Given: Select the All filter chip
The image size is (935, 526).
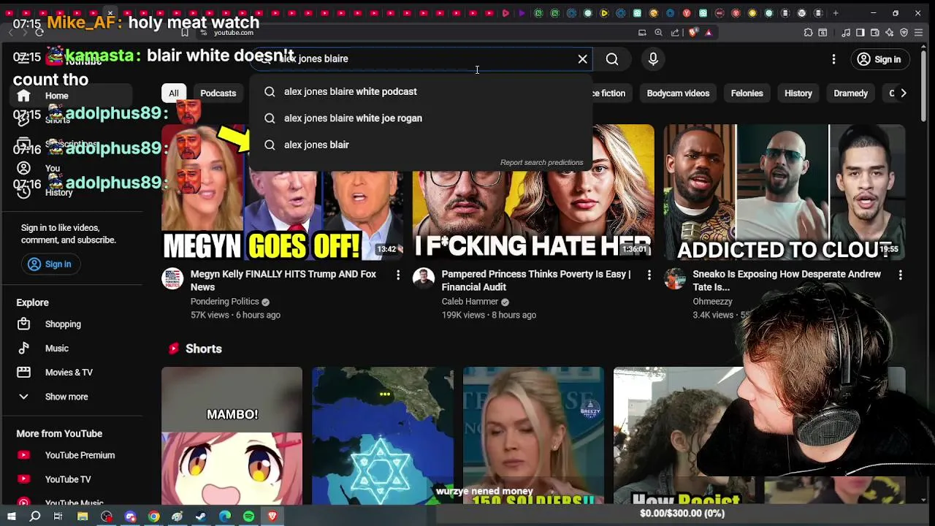Looking at the screenshot, I should (173, 94).
